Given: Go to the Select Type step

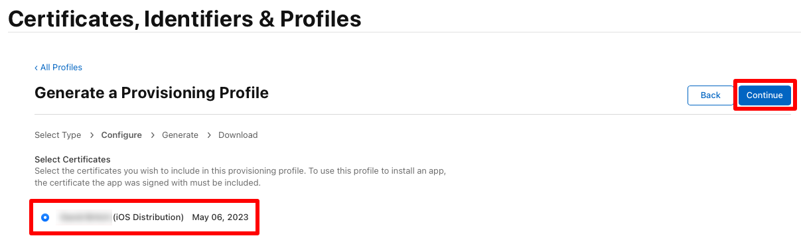Looking at the screenshot, I should pyautogui.click(x=58, y=135).
